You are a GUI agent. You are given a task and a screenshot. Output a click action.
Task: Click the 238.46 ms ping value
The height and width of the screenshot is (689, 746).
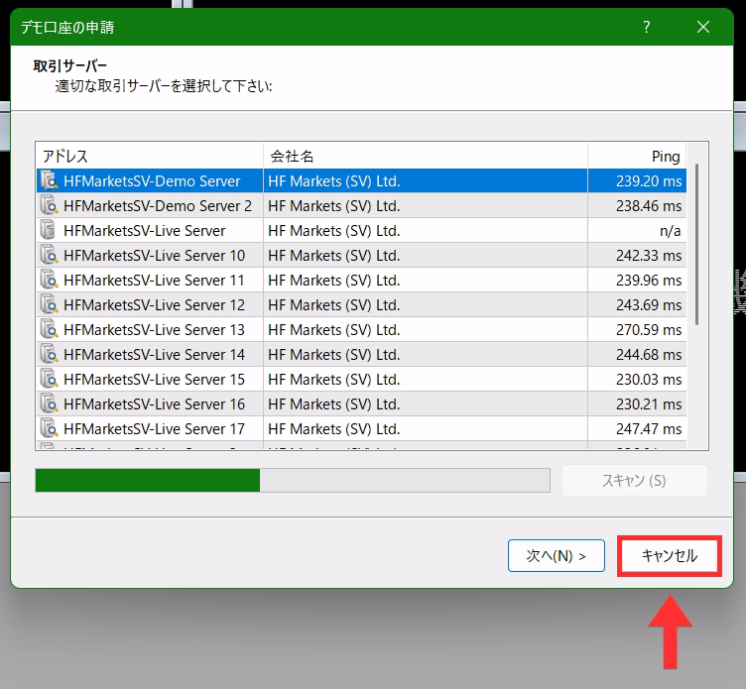click(649, 206)
